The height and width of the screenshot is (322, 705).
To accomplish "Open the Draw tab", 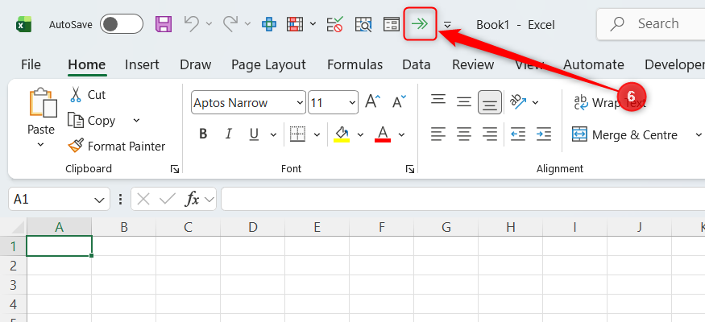I will click(x=196, y=64).
